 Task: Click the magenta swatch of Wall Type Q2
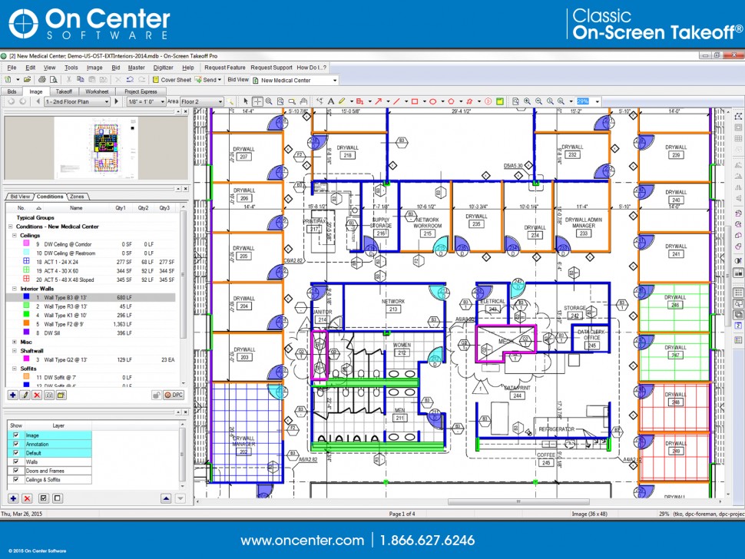pyautogui.click(x=26, y=359)
